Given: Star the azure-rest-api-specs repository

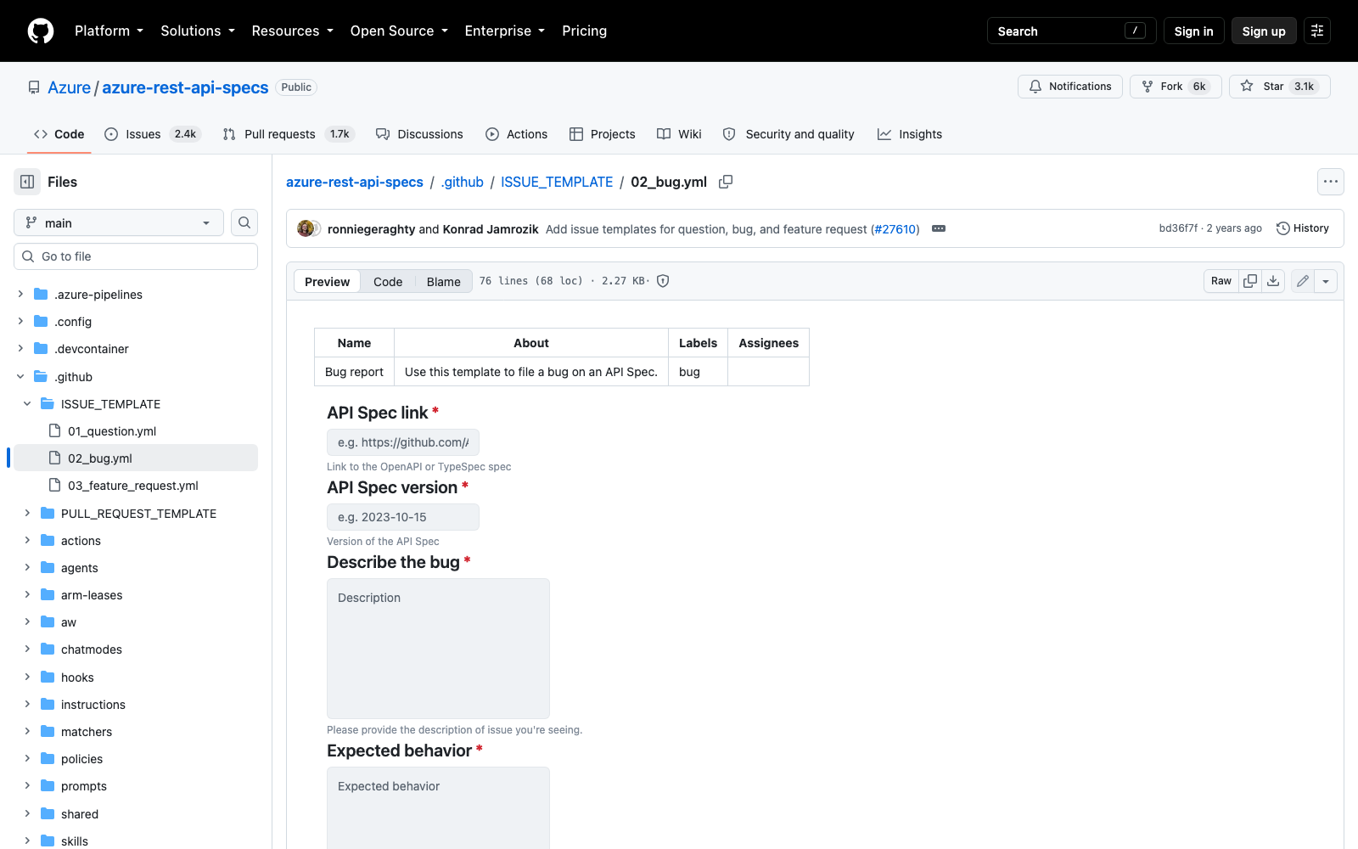Looking at the screenshot, I should [1280, 87].
